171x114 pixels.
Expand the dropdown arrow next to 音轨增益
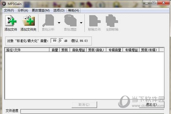tap(81, 23)
